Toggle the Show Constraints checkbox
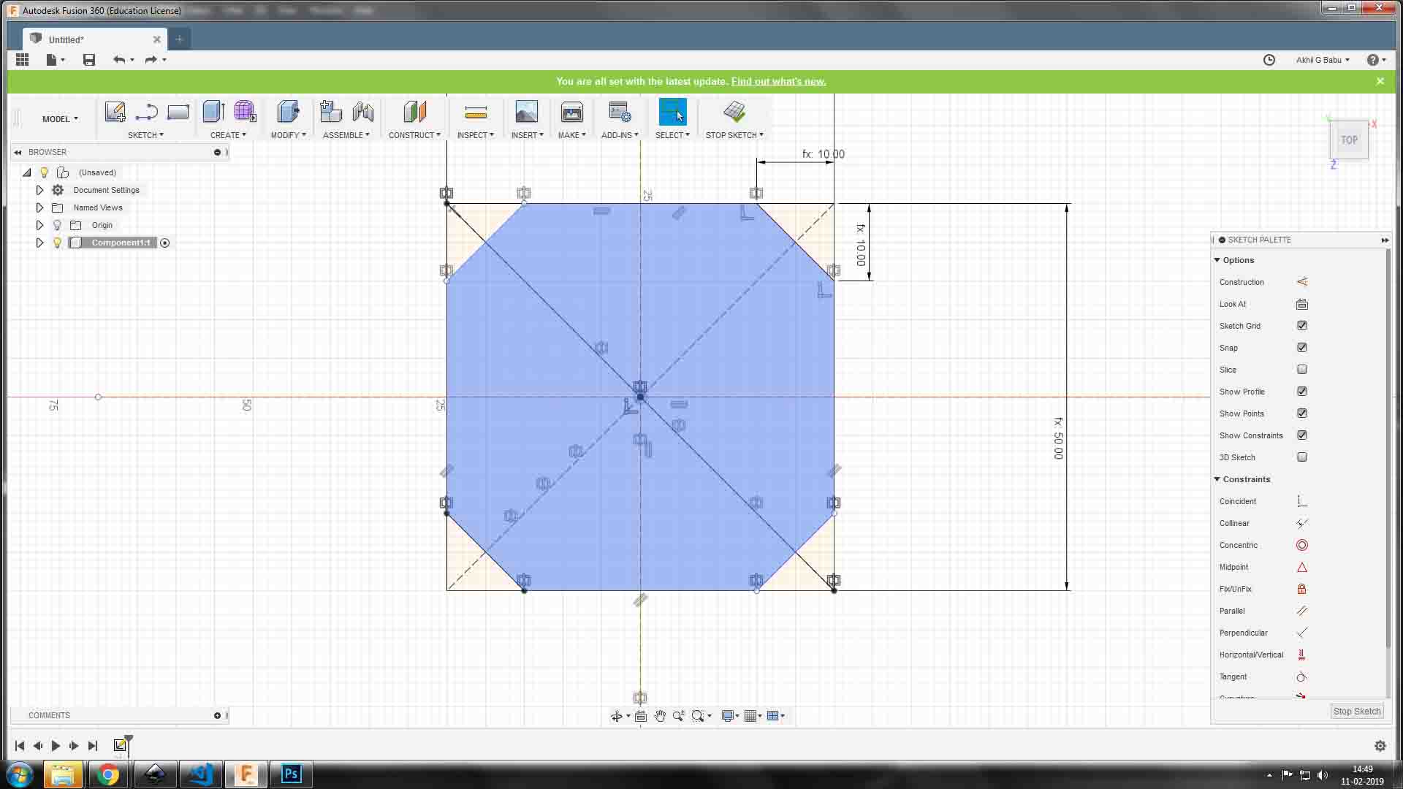 1301,435
